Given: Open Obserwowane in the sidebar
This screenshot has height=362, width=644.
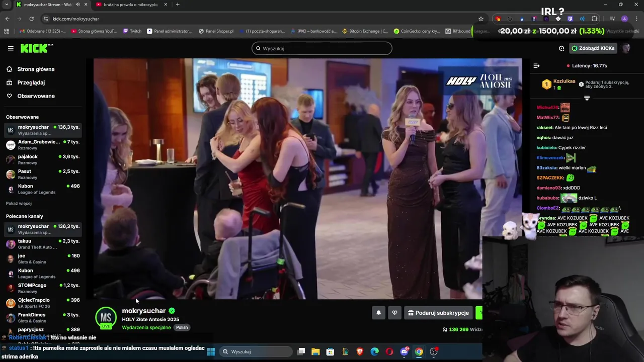Looking at the screenshot, I should tap(36, 96).
